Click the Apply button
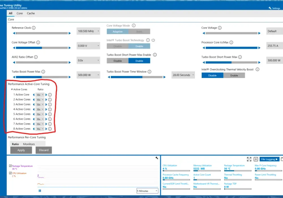 tap(21, 150)
